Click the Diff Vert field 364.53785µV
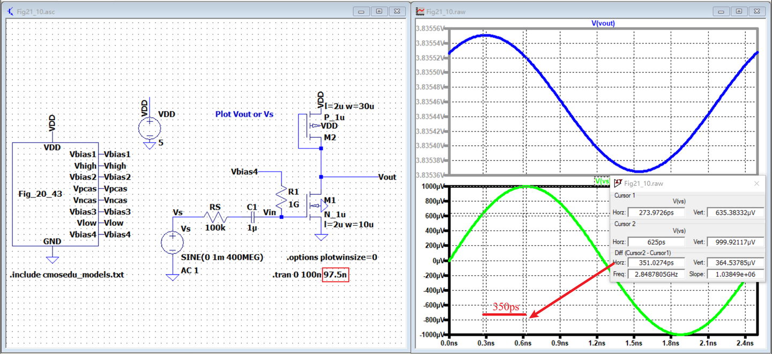The height and width of the screenshot is (354, 772). click(x=736, y=263)
